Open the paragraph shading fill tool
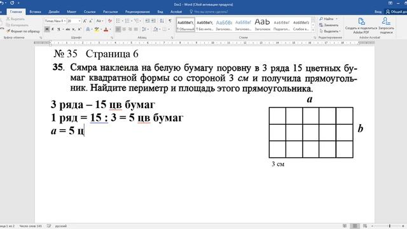This screenshot has width=407, height=229. click(x=155, y=29)
